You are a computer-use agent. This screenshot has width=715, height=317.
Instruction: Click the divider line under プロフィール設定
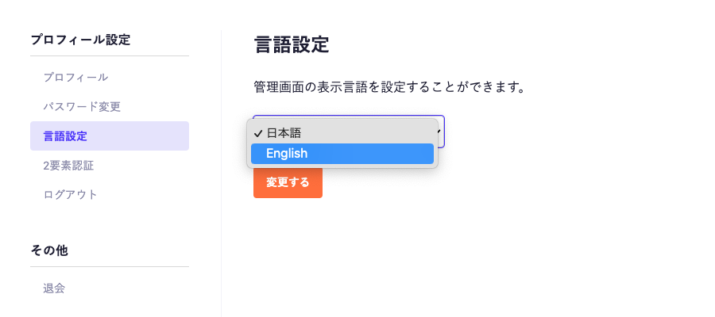[x=110, y=56]
